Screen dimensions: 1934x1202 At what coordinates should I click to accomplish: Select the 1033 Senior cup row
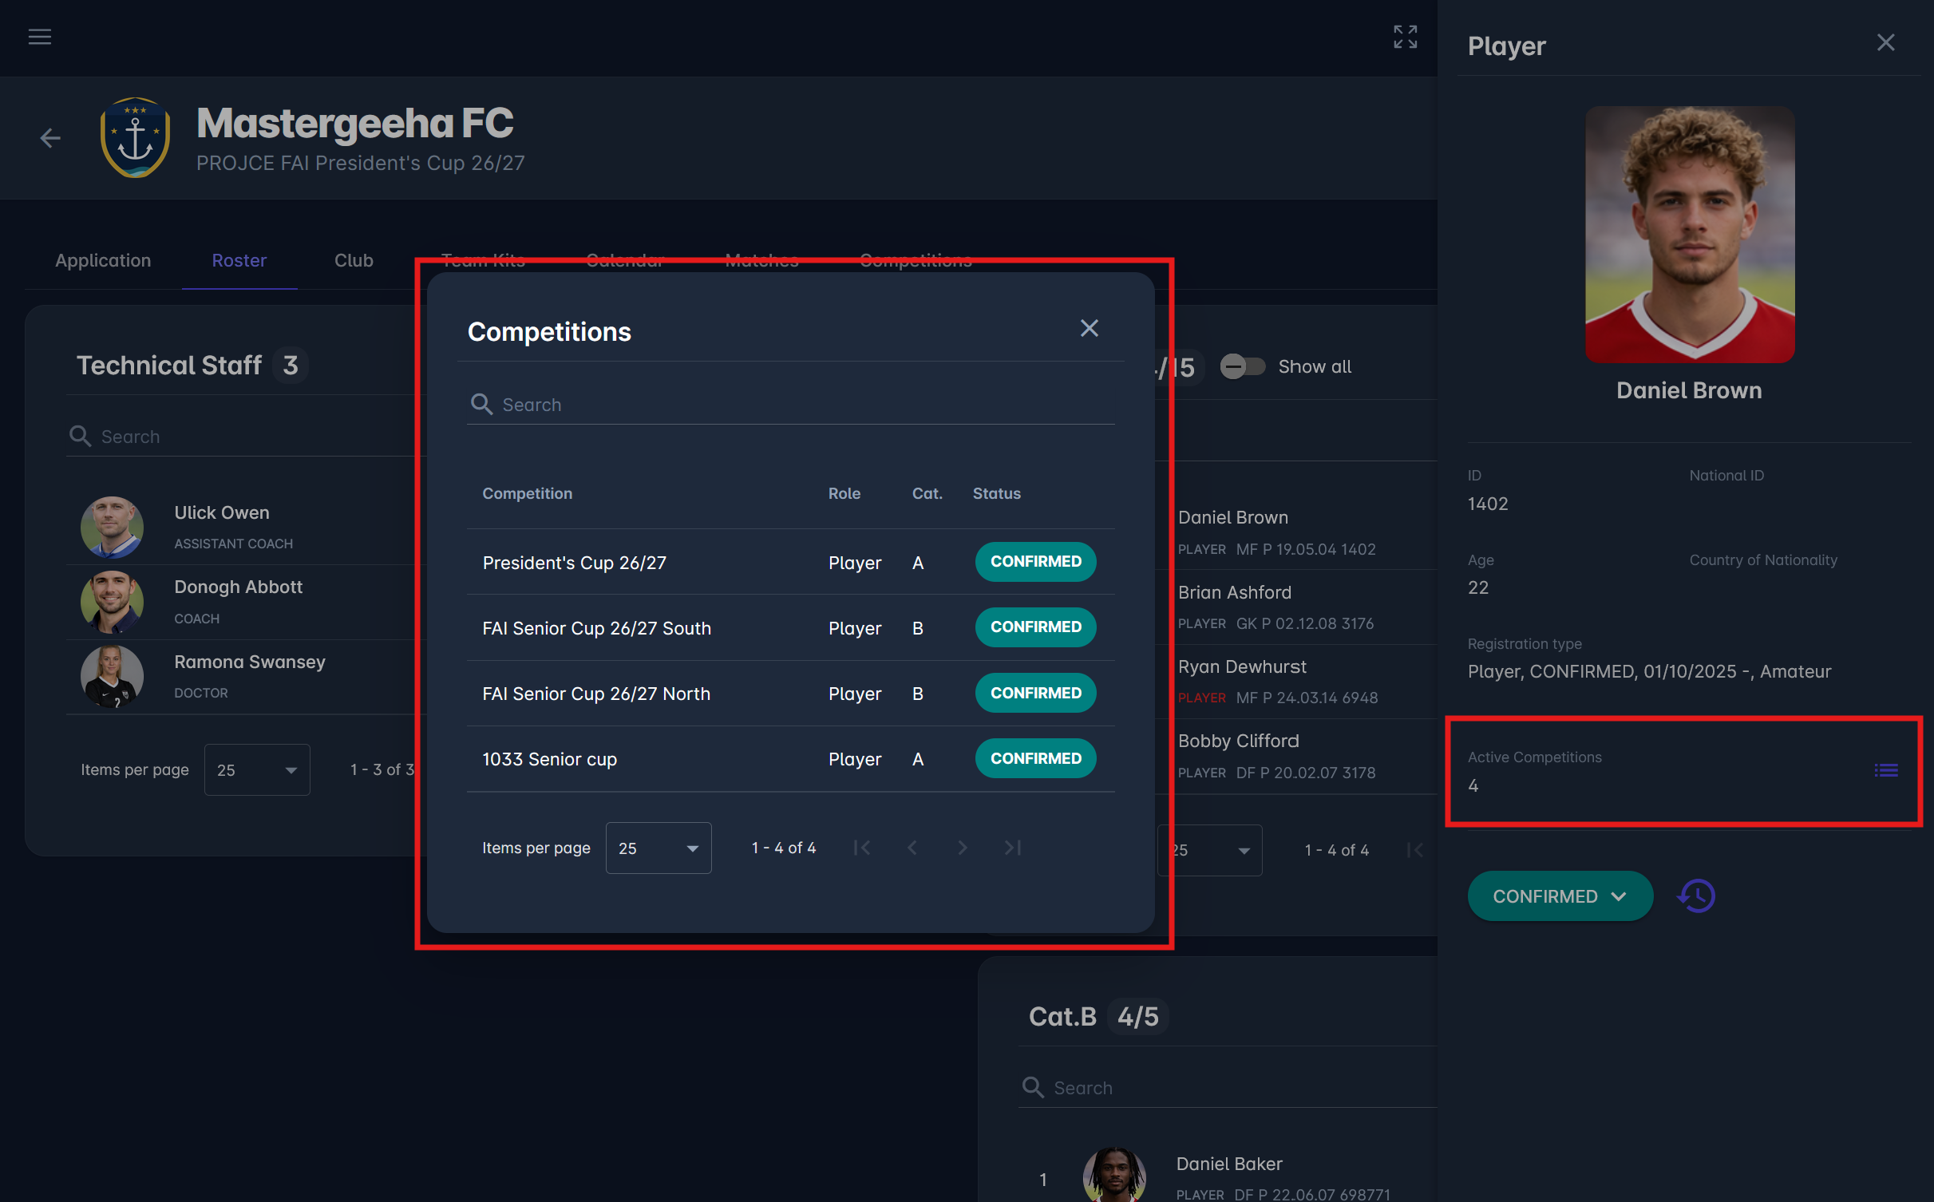(791, 759)
